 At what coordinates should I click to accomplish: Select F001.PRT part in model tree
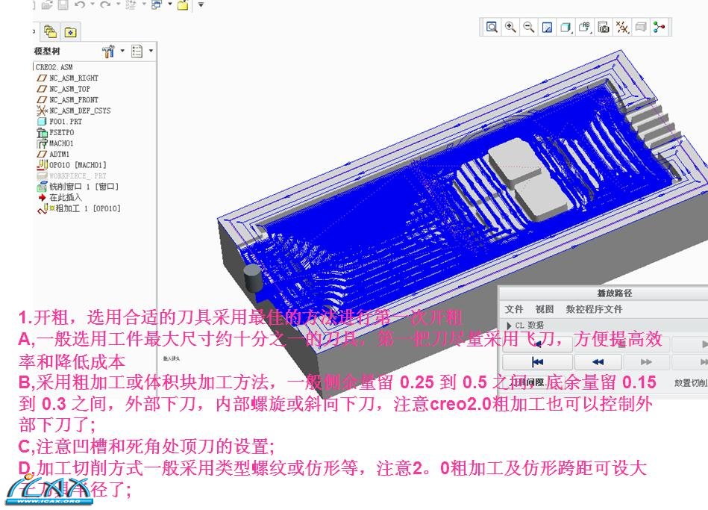pos(60,121)
